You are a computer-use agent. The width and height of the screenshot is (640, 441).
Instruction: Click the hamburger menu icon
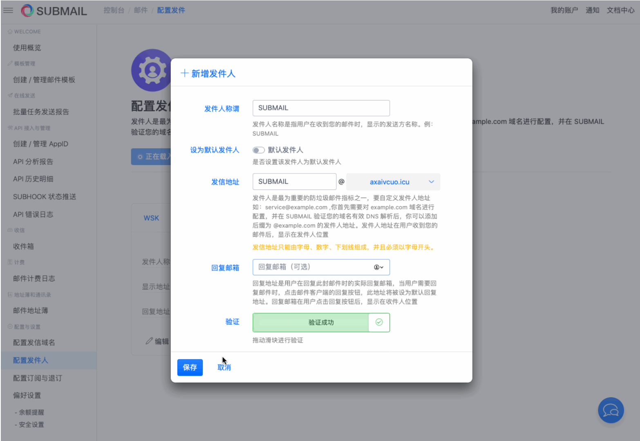[8, 10]
